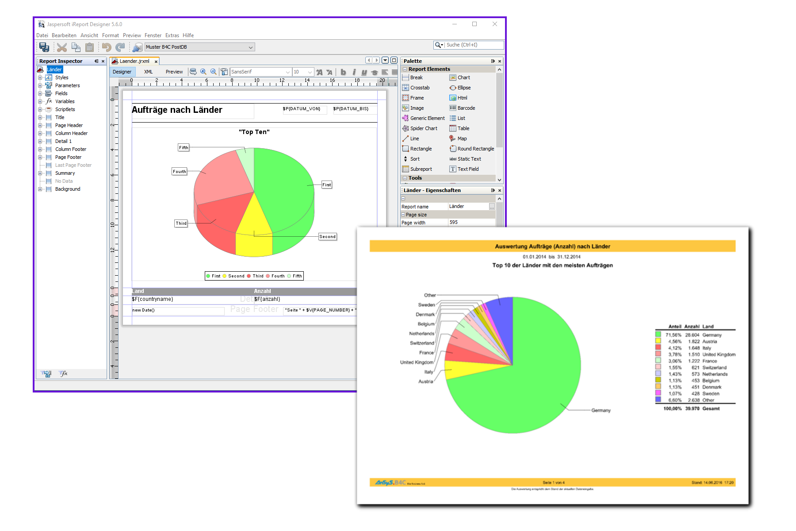Open the Format menu
This screenshot has height=531, width=796.
110,35
